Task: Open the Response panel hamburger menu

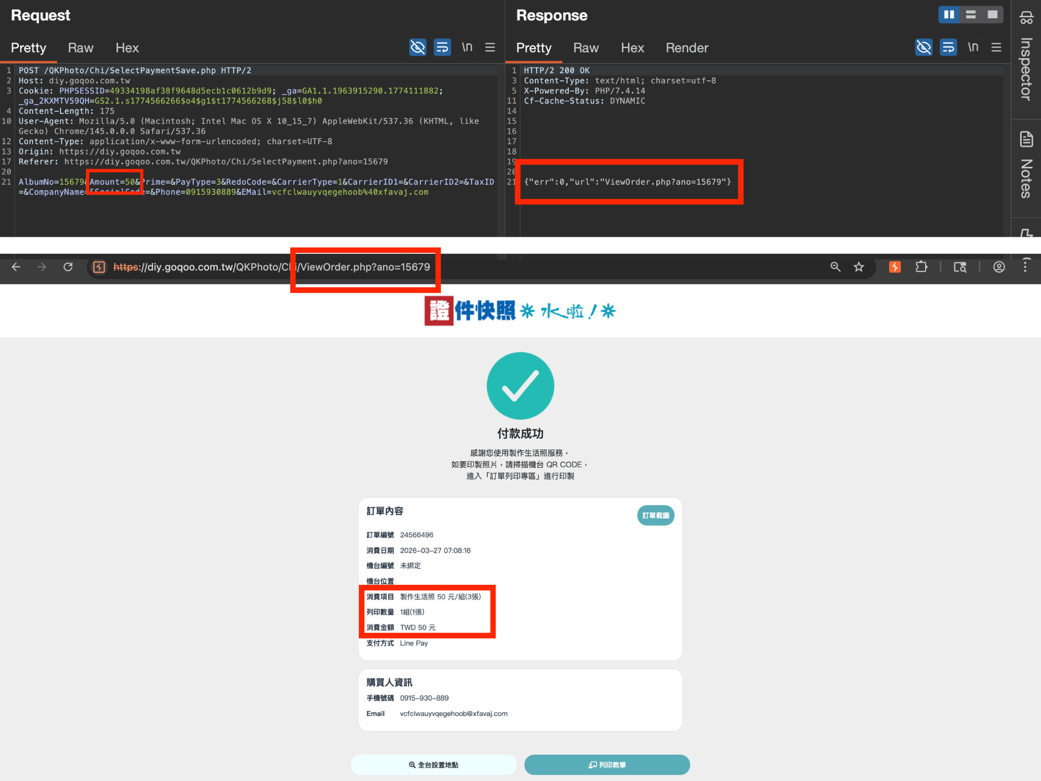Action: (x=996, y=47)
